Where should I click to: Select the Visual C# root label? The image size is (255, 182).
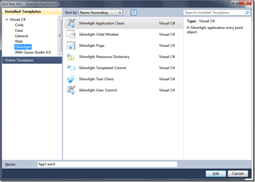pos(17,19)
